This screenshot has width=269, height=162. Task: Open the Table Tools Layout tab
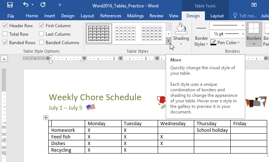[217, 16]
